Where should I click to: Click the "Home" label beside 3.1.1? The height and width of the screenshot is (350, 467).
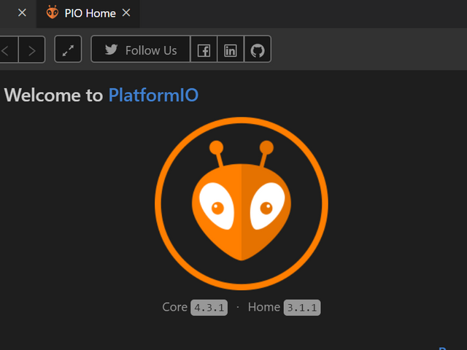pos(263,307)
